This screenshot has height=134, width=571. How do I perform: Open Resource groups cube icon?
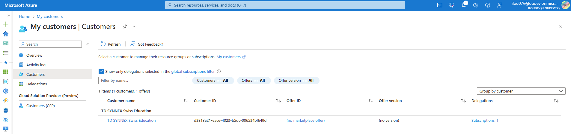[x=6, y=81]
